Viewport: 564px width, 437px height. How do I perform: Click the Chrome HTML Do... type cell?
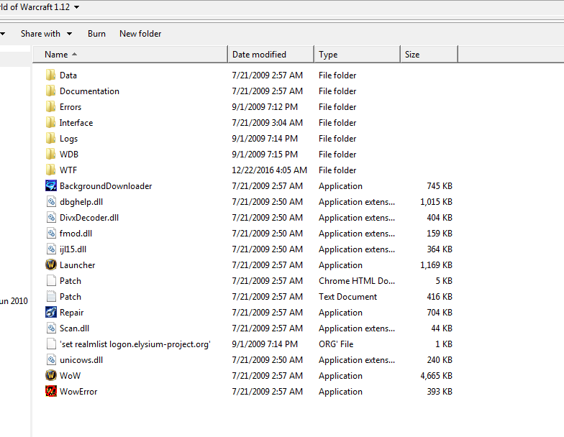[x=357, y=280]
